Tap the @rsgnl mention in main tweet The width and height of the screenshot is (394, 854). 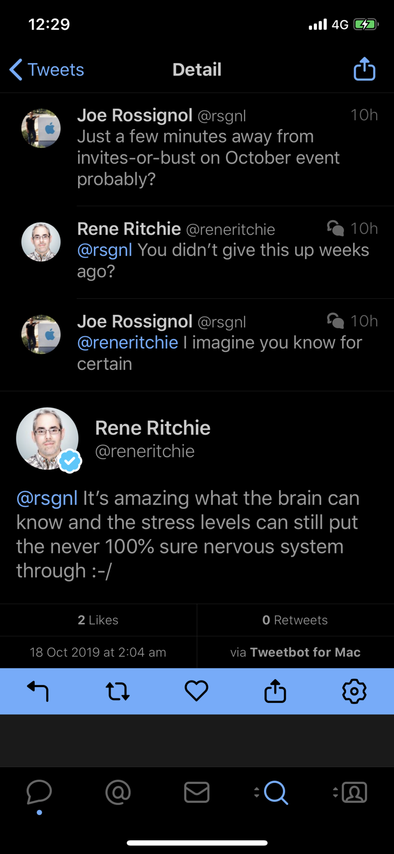coord(47,498)
